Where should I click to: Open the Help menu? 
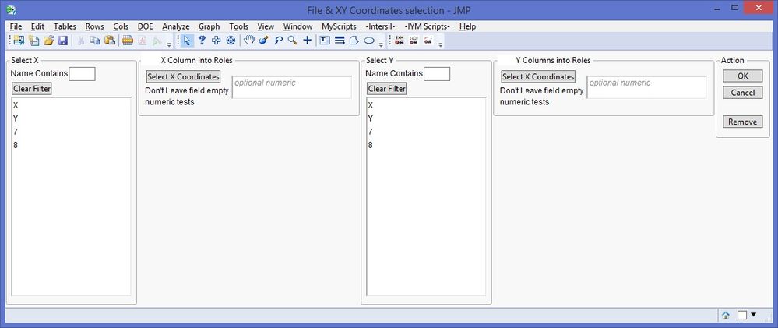coord(467,26)
